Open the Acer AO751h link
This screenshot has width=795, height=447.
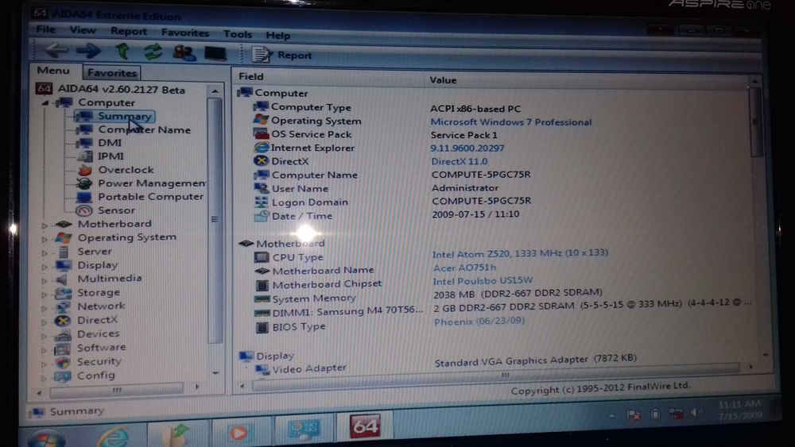coord(464,268)
